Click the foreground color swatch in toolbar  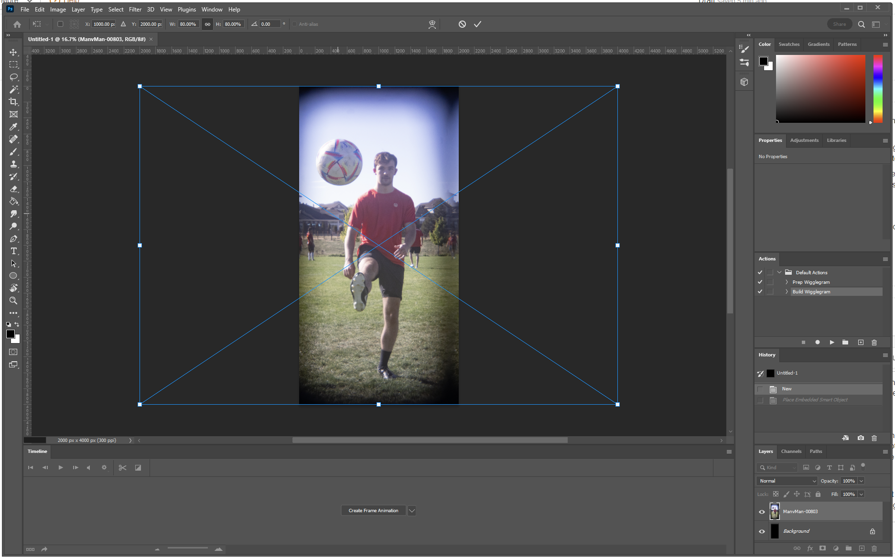pos(11,334)
